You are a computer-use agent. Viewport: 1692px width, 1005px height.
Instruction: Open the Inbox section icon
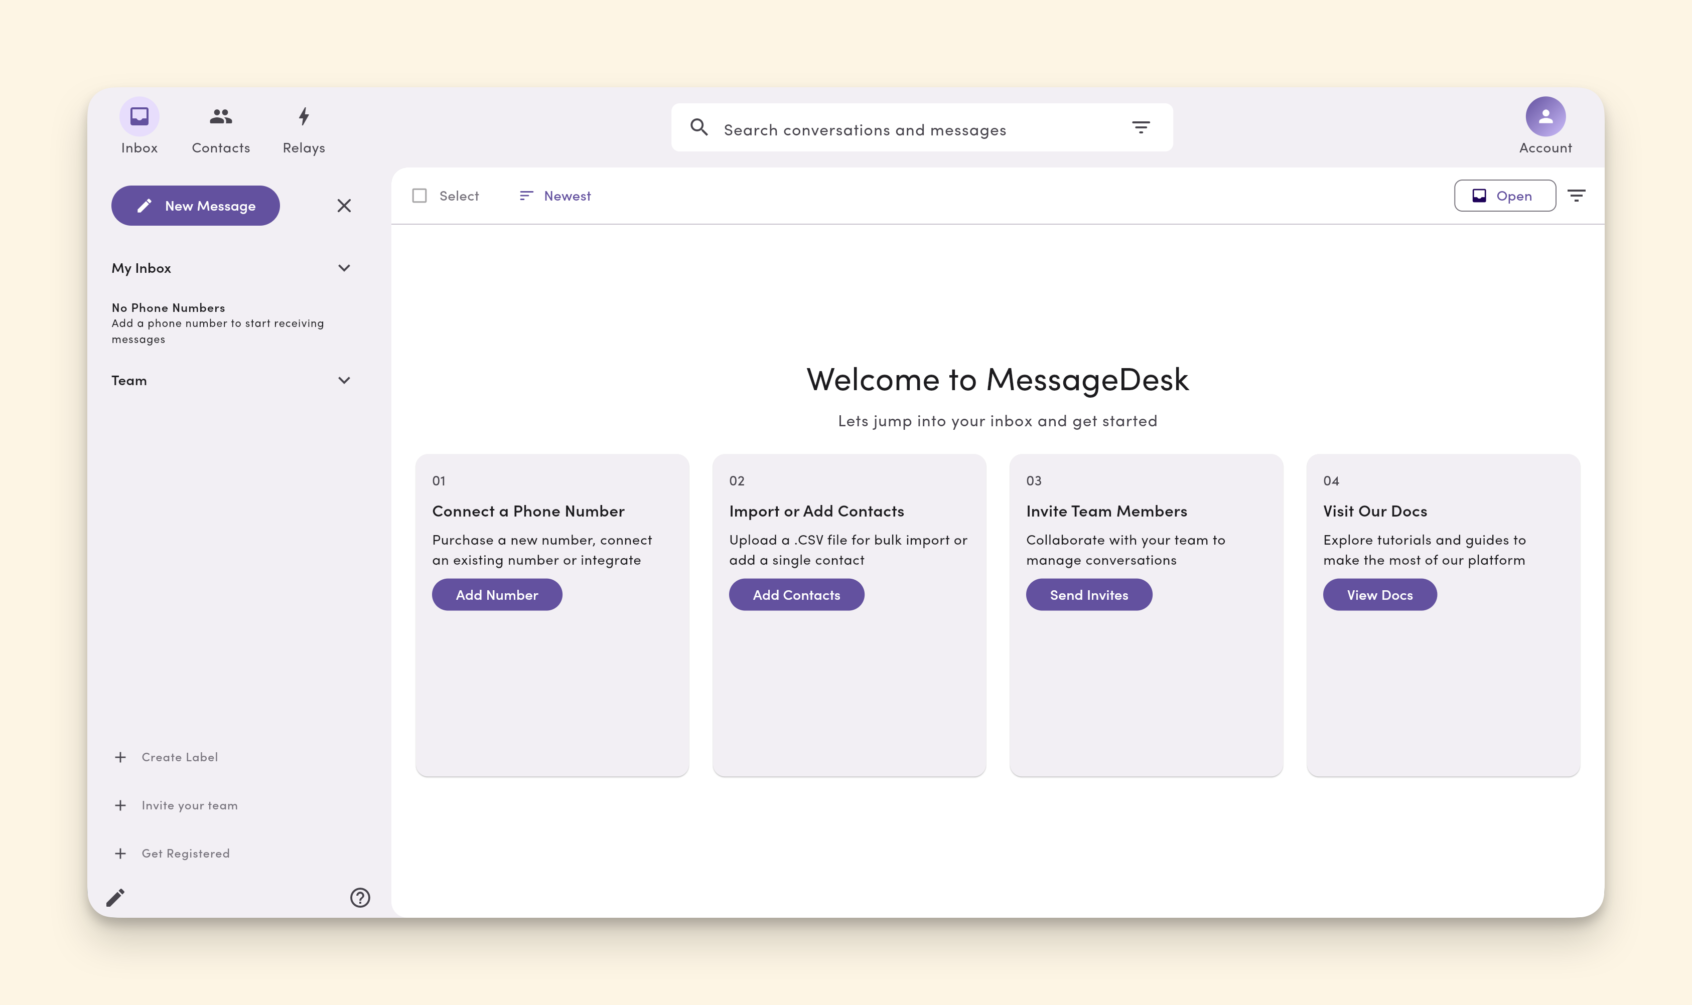click(x=139, y=116)
